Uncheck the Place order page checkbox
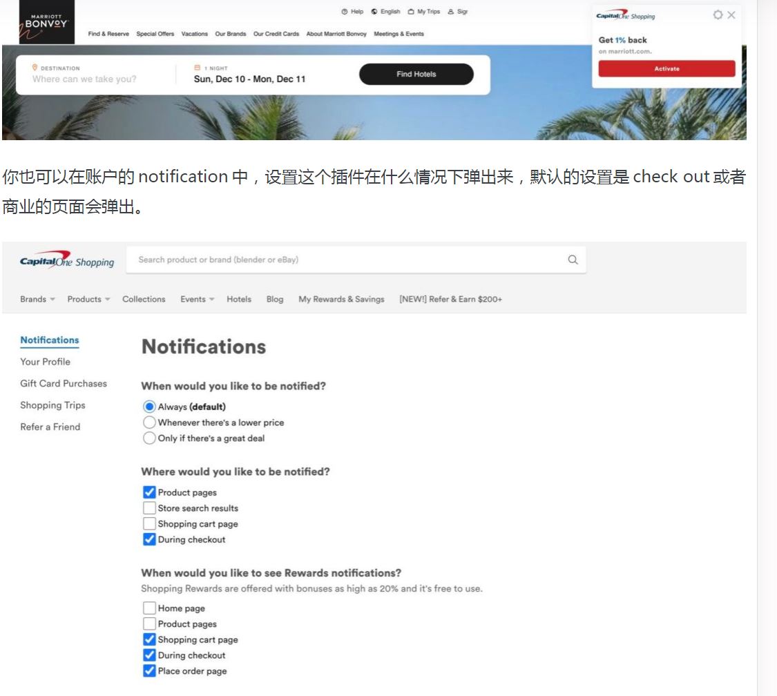777x696 pixels. click(149, 671)
